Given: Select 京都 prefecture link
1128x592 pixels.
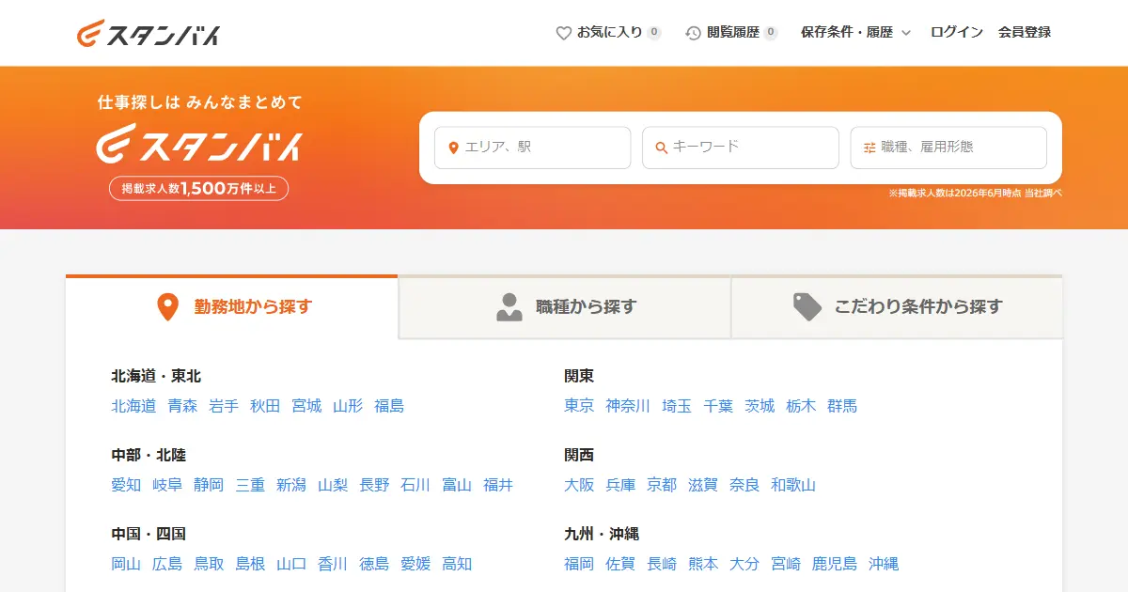Looking at the screenshot, I should coord(662,485).
